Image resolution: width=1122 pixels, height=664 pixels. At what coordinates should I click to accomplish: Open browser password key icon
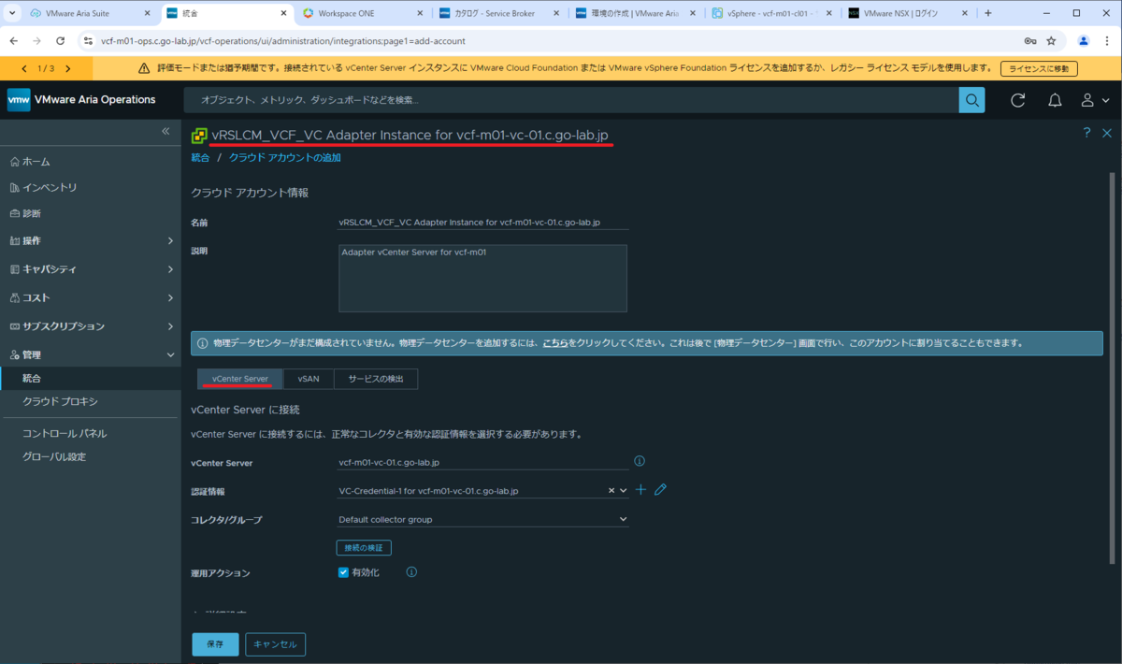[1029, 41]
